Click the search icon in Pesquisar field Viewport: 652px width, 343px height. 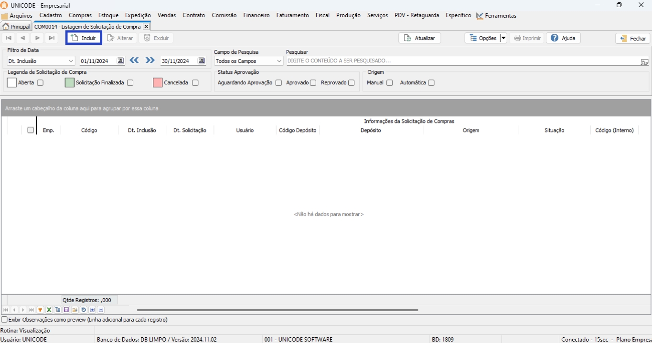point(644,61)
